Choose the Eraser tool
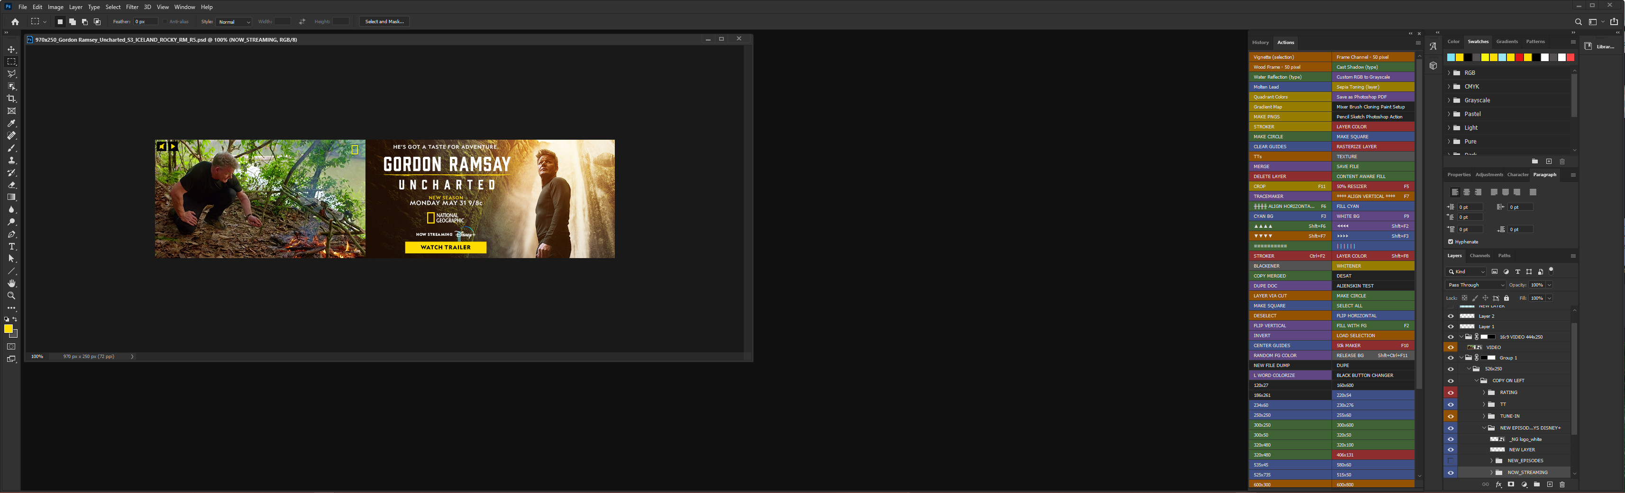Viewport: 1625px width, 493px height. [11, 185]
